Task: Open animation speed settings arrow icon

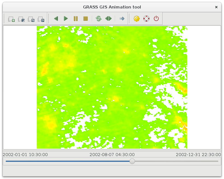Action: (122, 19)
